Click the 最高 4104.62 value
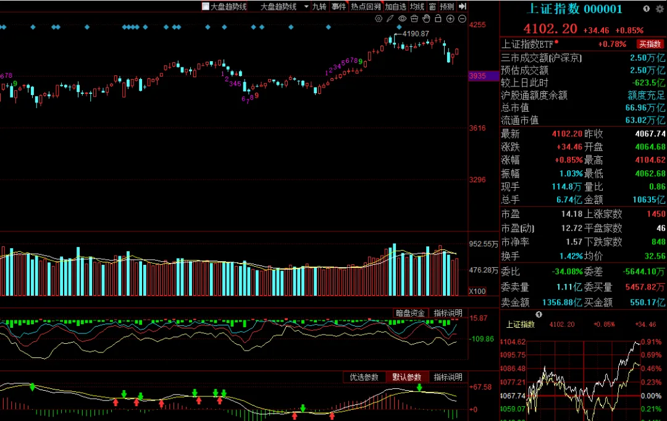Viewport: 667px width, 421px height. point(650,160)
